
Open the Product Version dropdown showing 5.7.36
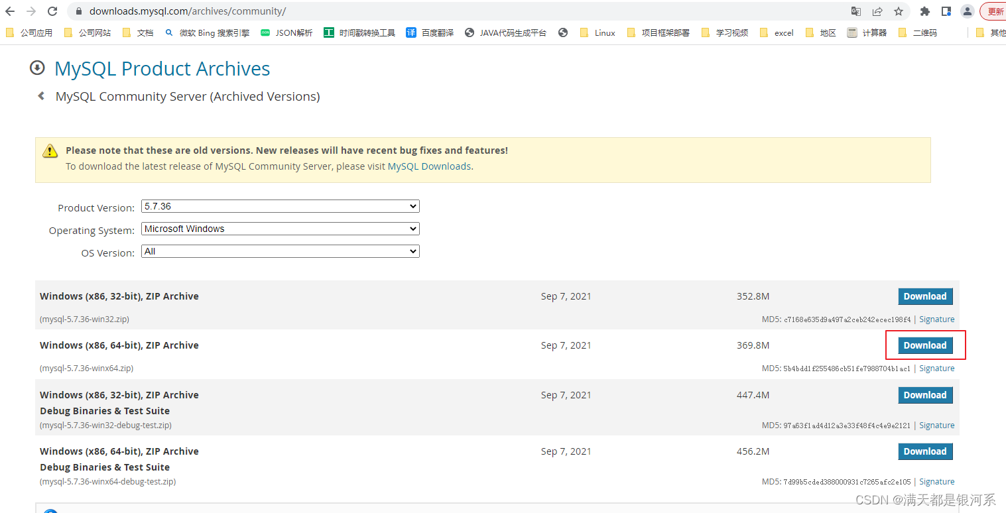coord(281,207)
